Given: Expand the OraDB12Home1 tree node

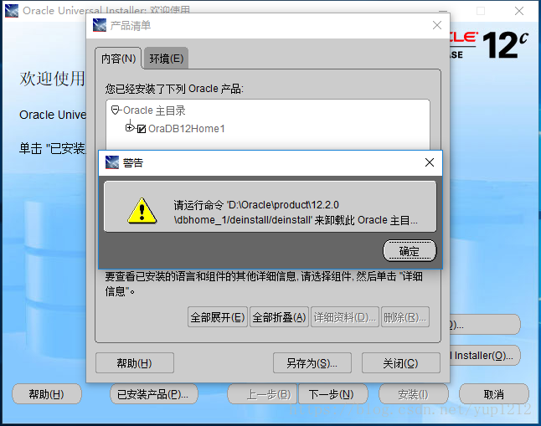Looking at the screenshot, I should 129,128.
